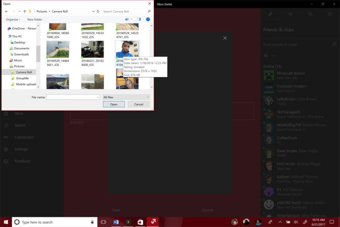Screen dimensions: 340x227
Task: Open volume control in system tray
Action: coord(296,222)
